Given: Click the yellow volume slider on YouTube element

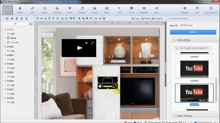Looking at the screenshot, I should click(108, 86).
